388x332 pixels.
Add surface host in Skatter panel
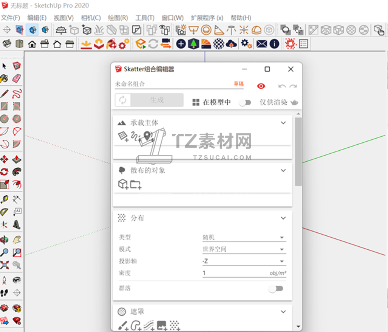tap(123, 136)
